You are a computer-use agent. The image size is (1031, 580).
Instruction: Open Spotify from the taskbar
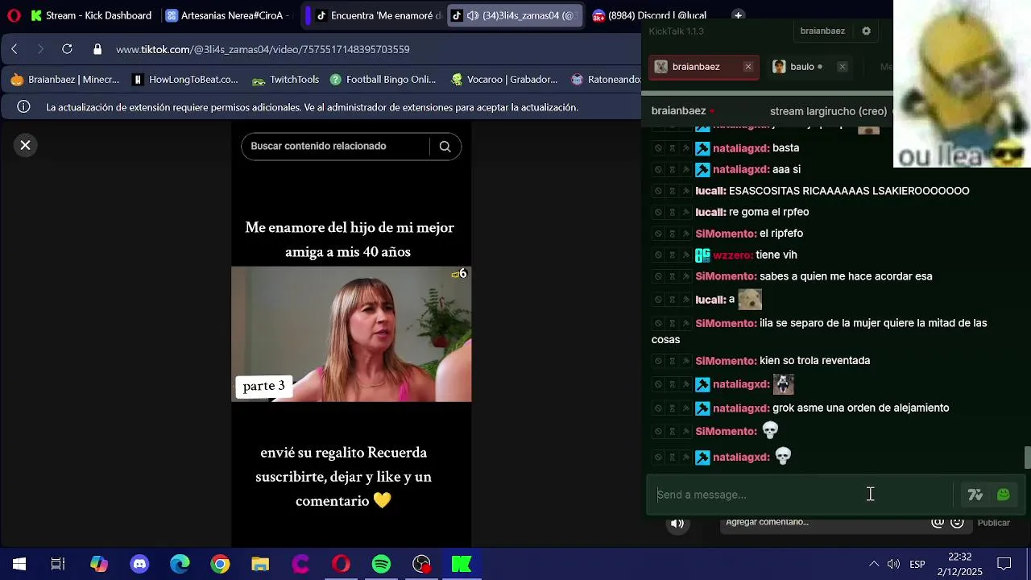(381, 564)
